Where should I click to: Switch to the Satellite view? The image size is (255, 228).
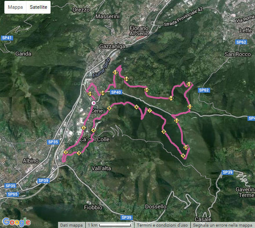[x=38, y=7]
